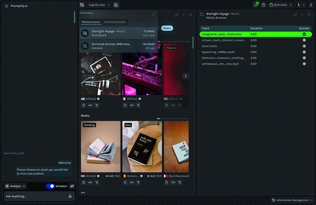This screenshot has height=205, width=316.
Task: Play sample of berkshire_transmit_clothing track
Action: 304,58
